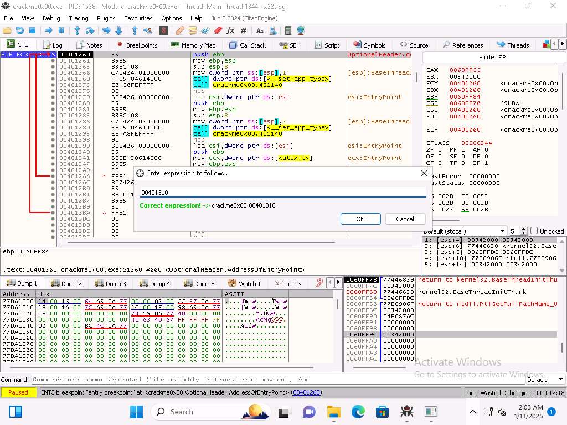Click the fx functions toolbar icon

click(231, 30)
